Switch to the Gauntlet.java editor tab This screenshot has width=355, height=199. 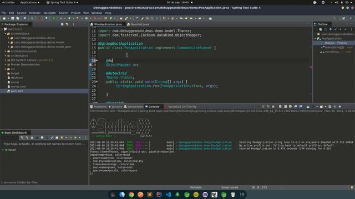(138, 24)
